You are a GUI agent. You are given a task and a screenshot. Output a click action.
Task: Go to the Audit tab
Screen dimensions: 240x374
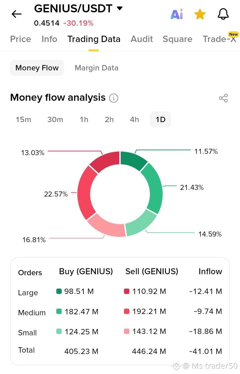[x=142, y=39]
